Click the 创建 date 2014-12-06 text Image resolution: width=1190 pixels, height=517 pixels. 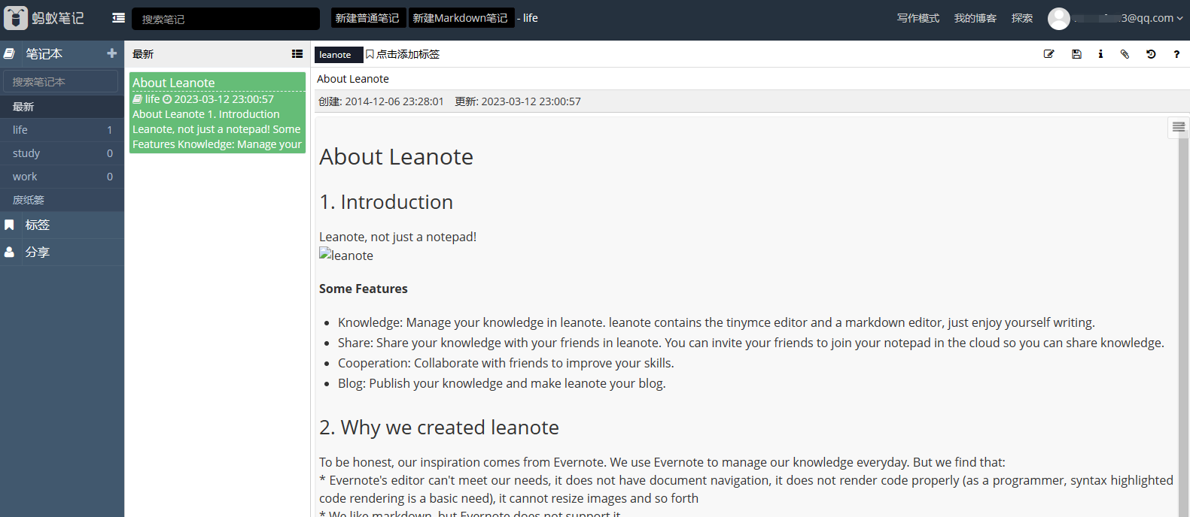pyautogui.click(x=381, y=101)
